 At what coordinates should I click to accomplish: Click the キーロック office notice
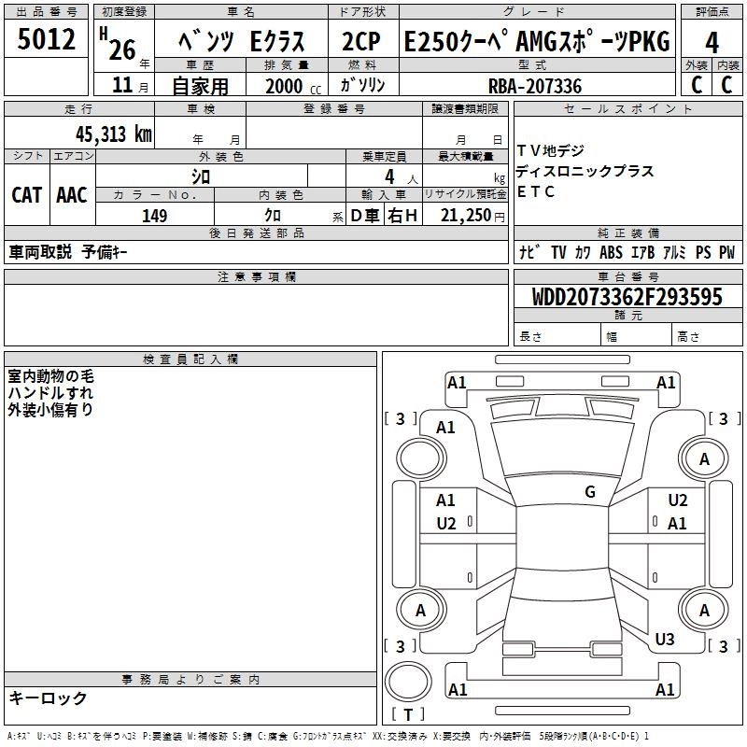pos(49,698)
